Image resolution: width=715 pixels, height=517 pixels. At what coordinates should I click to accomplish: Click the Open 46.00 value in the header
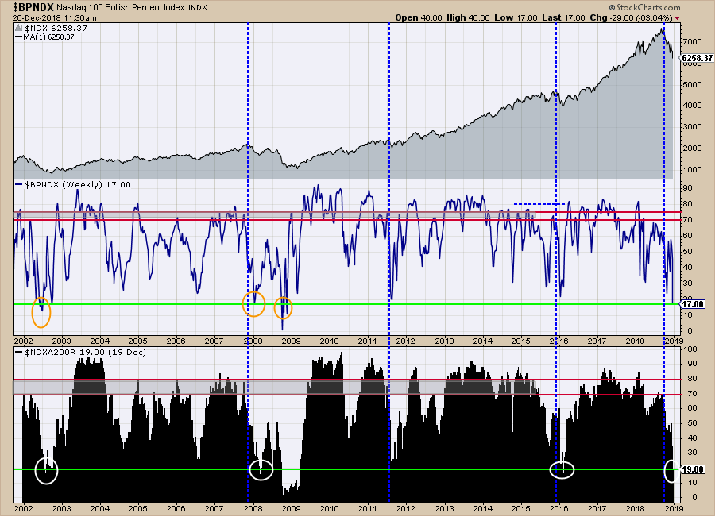click(x=419, y=17)
